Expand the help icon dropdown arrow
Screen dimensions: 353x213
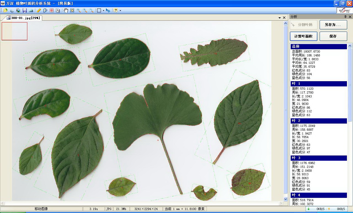point(120,11)
